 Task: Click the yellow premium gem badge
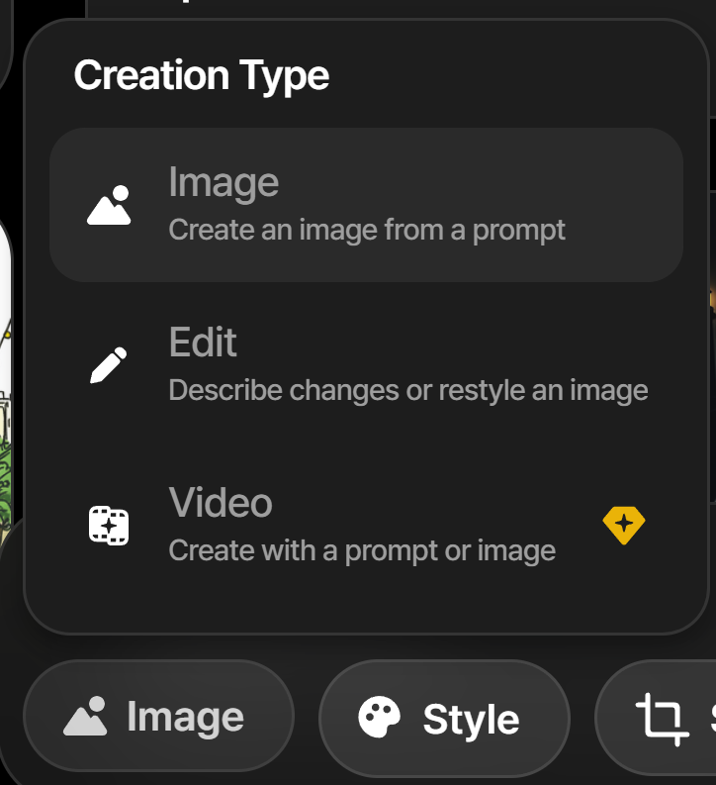(x=624, y=525)
